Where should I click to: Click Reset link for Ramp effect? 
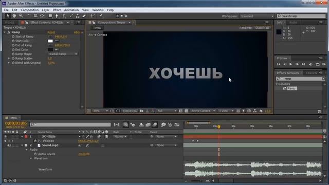(x=51, y=32)
